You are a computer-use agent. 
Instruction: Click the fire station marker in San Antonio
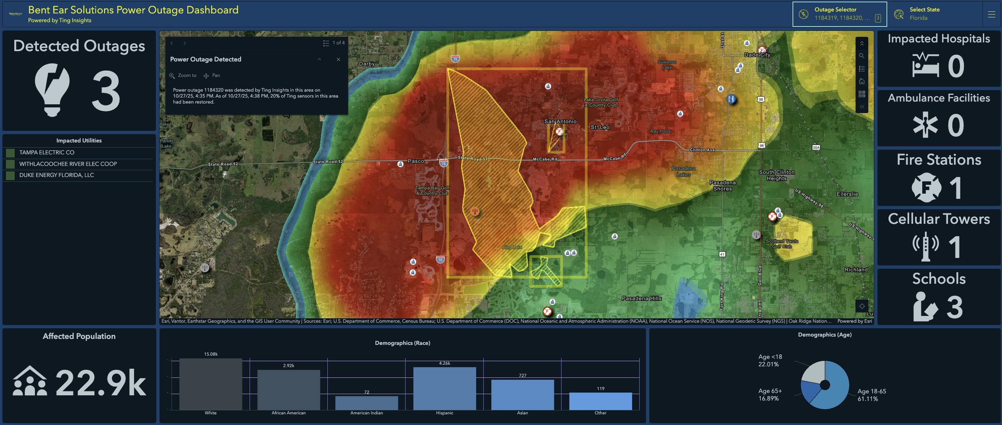tap(559, 131)
